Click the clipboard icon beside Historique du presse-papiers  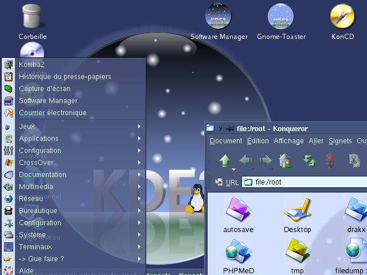[x=9, y=77]
